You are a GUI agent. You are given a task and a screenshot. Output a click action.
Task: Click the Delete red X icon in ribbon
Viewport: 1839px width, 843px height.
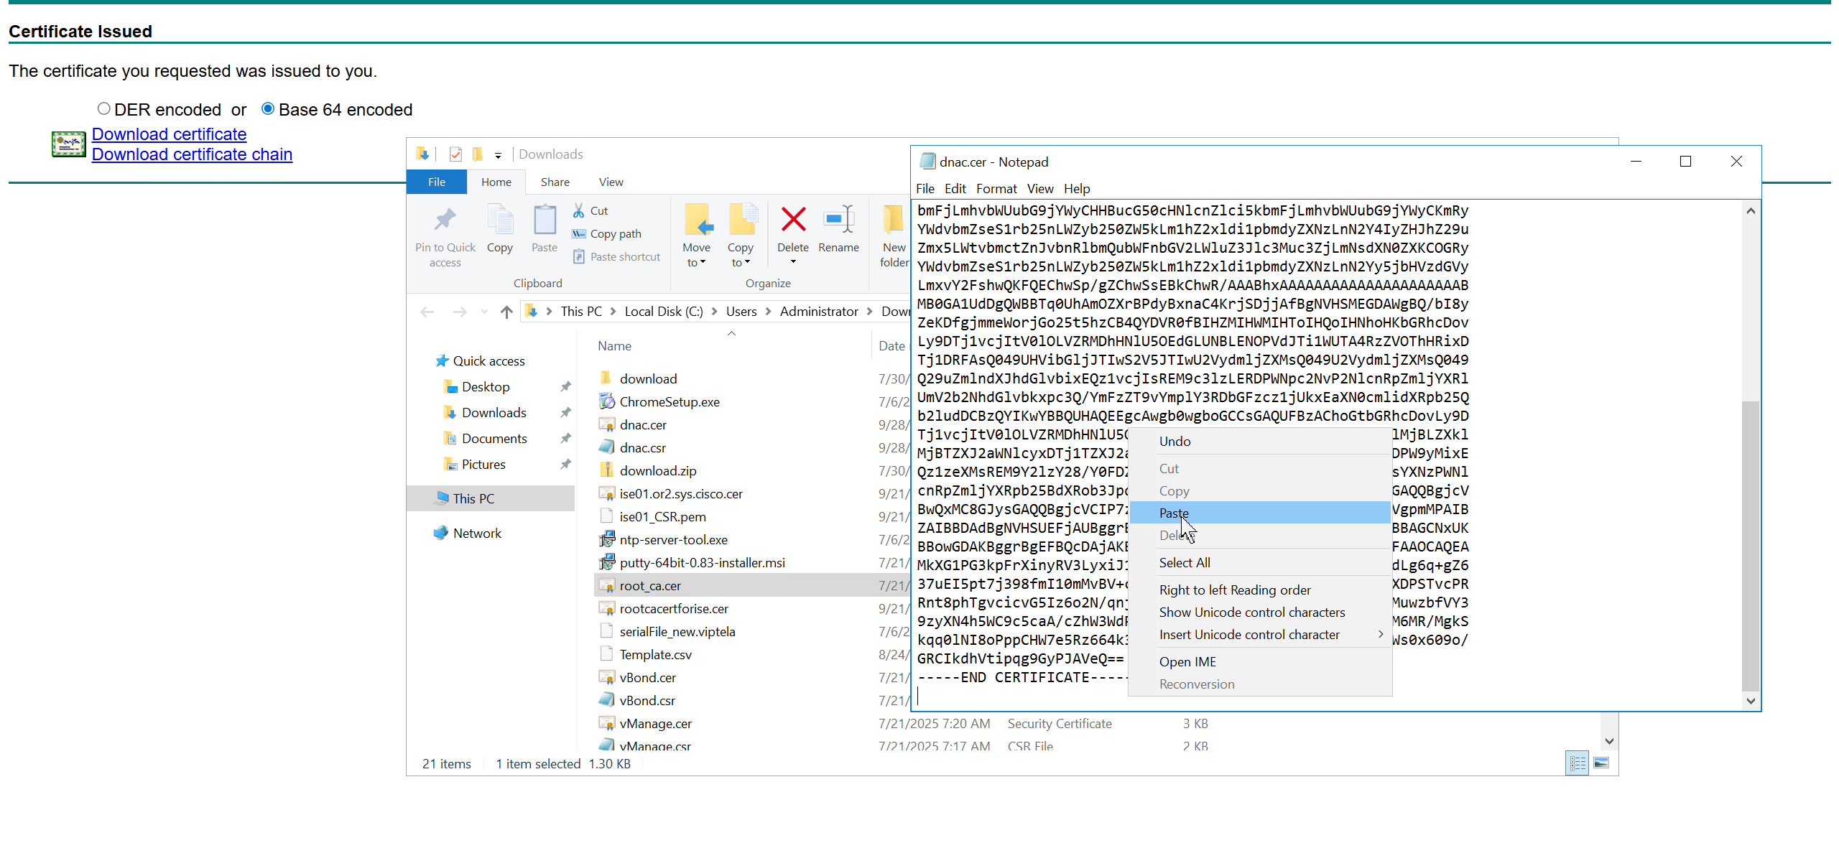click(793, 220)
